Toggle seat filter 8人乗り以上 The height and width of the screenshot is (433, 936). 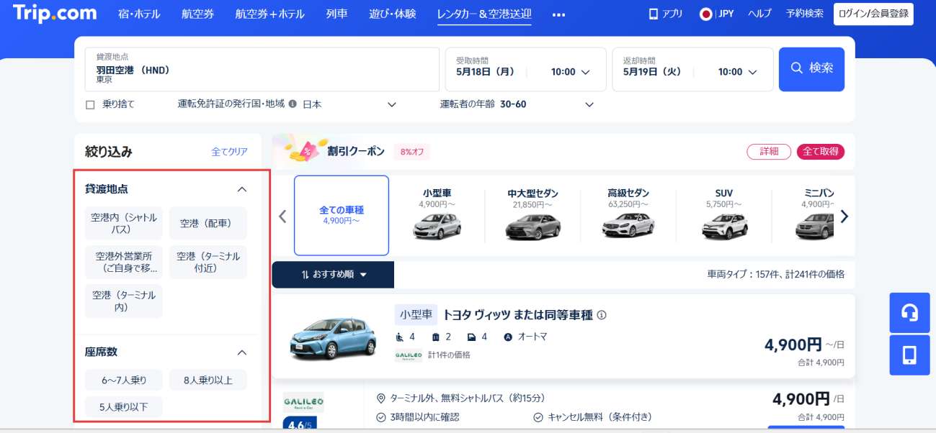pyautogui.click(x=208, y=380)
